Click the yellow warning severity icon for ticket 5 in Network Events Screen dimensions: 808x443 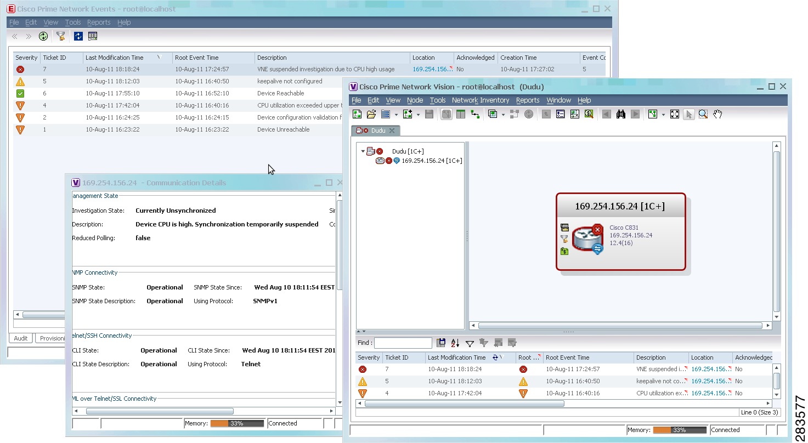click(20, 82)
